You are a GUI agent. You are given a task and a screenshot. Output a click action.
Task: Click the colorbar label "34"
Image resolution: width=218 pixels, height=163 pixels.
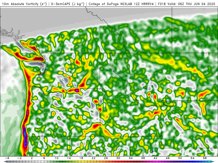(131, 158)
